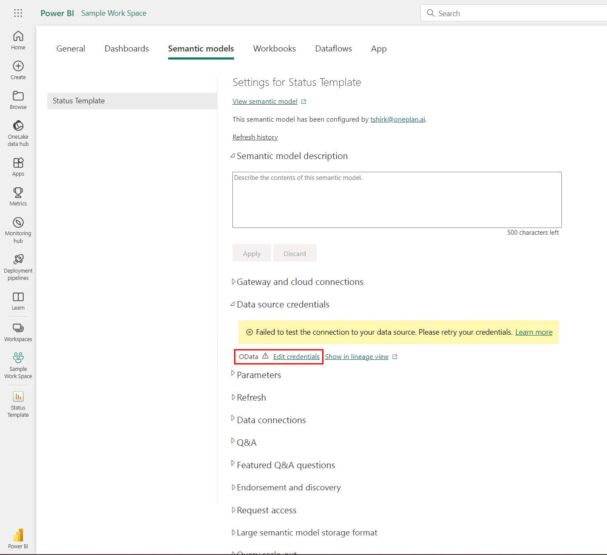Click tshirk@oneplan.ai email link
The image size is (607, 555).
pos(398,120)
